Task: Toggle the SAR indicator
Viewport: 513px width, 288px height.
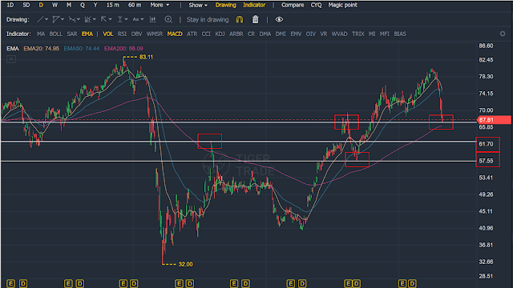Action: 71,34
